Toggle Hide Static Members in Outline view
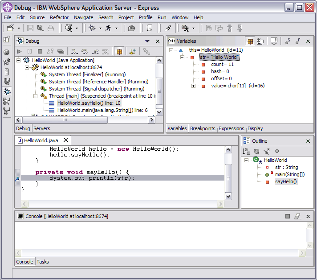The height and width of the screenshot is (280, 317). [267, 151]
